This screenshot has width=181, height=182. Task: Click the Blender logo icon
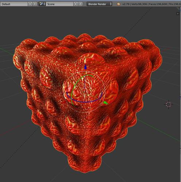click(x=118, y=4)
